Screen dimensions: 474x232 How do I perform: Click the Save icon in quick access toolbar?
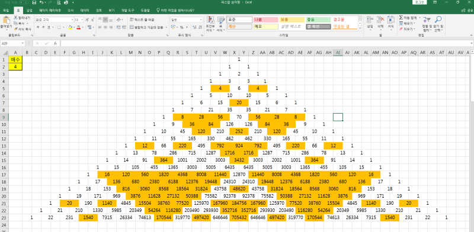(34, 2)
